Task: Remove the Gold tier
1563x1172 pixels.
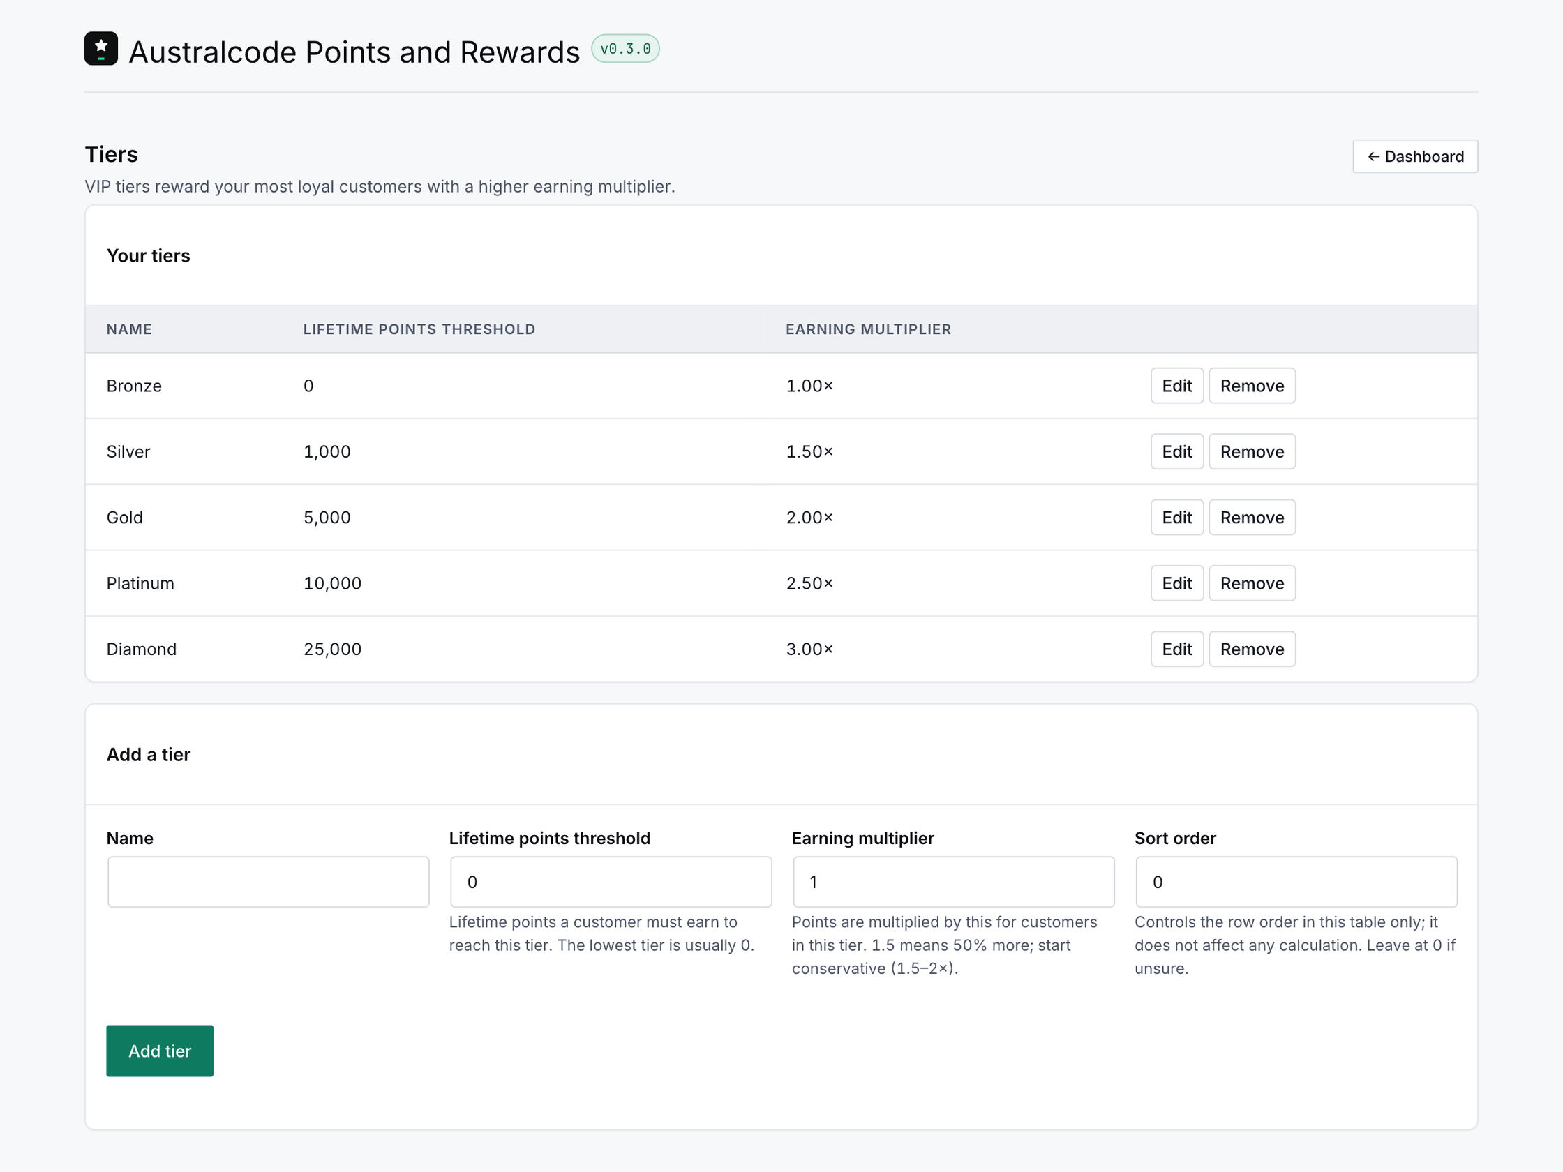Action: click(x=1251, y=517)
